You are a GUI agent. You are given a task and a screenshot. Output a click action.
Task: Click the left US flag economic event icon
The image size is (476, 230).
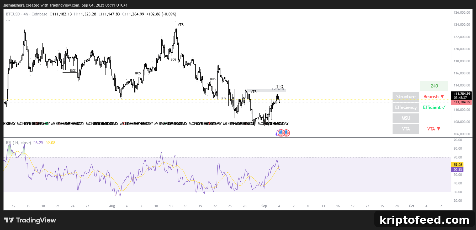[x=281, y=133]
